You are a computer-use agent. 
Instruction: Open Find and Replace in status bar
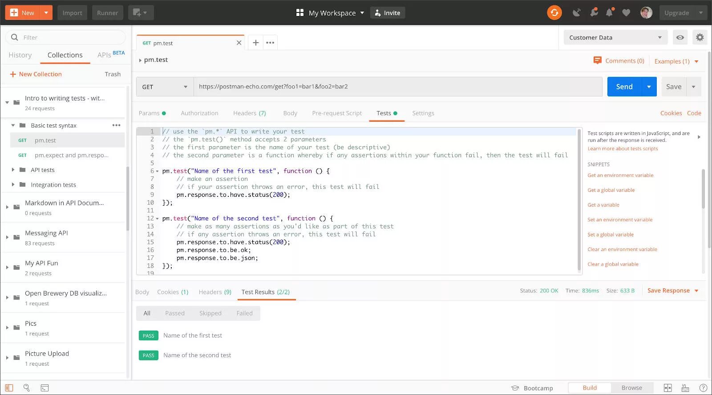(27, 388)
